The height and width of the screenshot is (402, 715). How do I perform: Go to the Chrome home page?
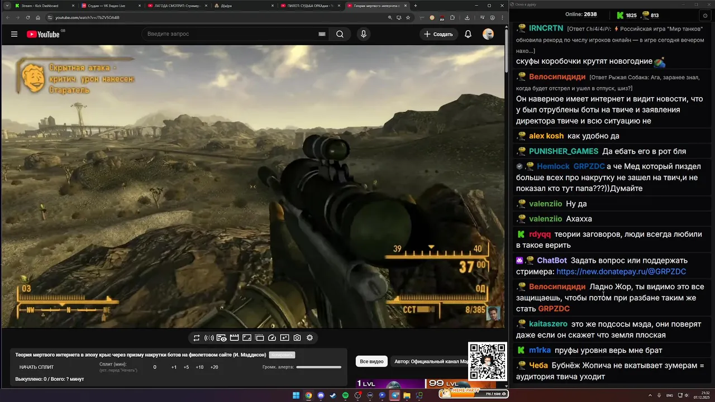[37, 17]
